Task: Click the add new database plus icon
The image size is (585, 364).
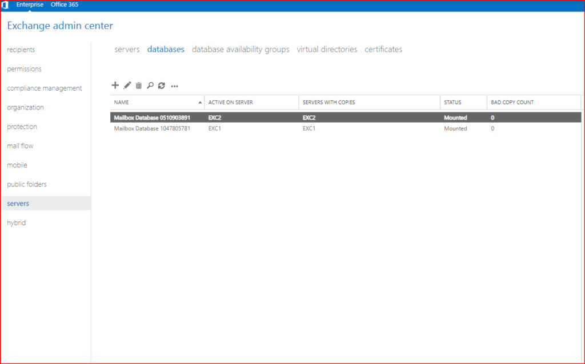Action: [x=115, y=86]
